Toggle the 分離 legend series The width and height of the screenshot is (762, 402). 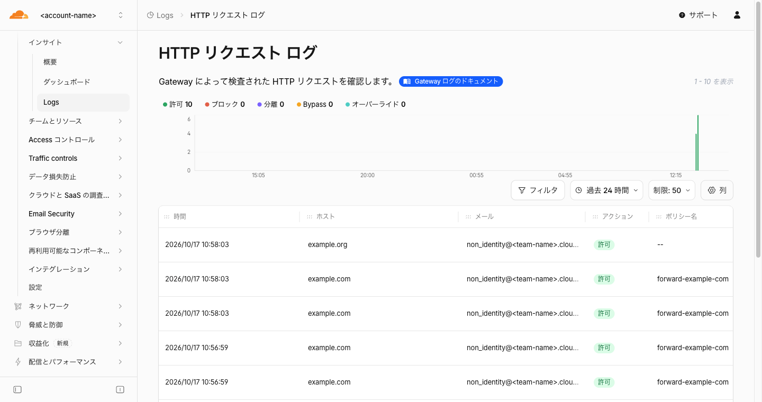point(271,104)
